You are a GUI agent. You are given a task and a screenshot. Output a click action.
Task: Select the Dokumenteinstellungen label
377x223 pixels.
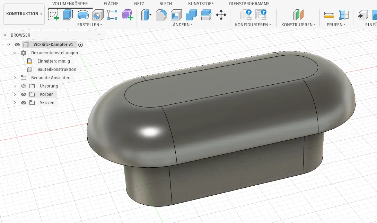point(55,53)
